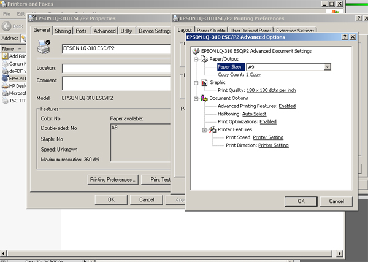Click the Comment input field
Screen dimensions: 368x262
click(x=116, y=83)
